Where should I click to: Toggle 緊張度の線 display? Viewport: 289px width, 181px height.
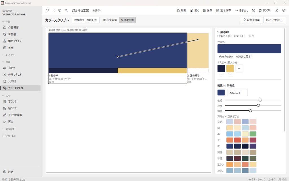tap(127, 20)
